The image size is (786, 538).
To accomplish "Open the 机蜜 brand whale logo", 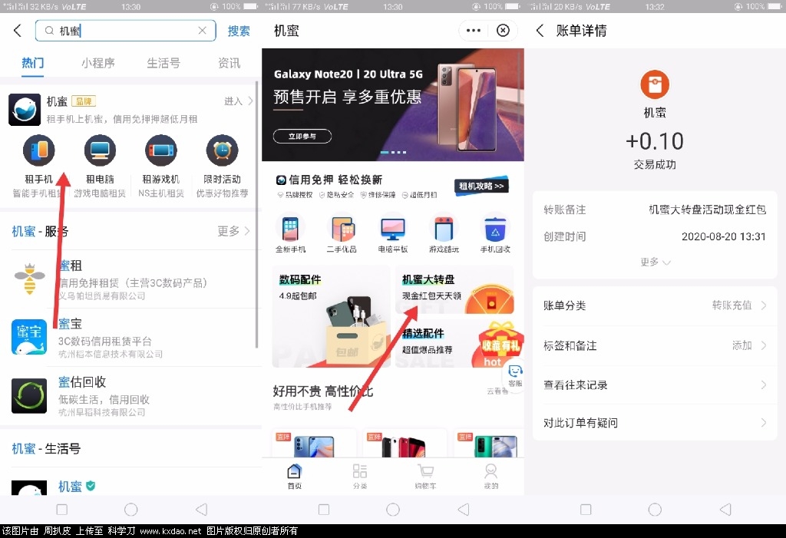I will point(25,109).
